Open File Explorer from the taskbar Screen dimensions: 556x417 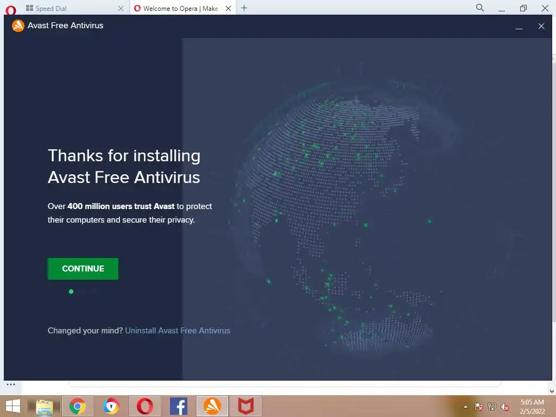coord(45,406)
